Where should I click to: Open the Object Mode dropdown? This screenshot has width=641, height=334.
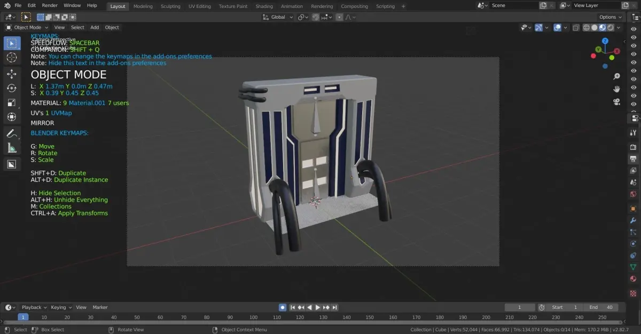coord(27,27)
